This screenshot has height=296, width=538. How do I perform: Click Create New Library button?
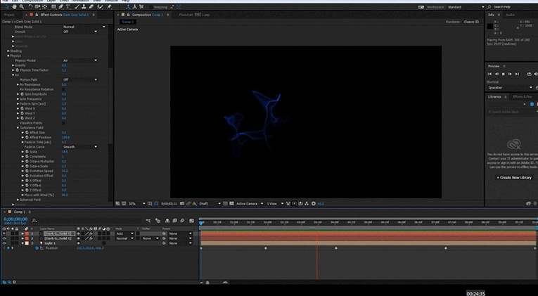(x=514, y=178)
